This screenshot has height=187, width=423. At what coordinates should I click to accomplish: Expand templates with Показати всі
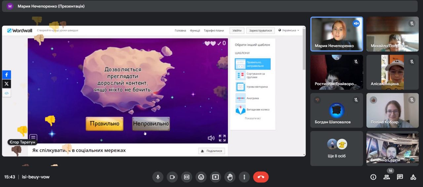[x=252, y=118]
